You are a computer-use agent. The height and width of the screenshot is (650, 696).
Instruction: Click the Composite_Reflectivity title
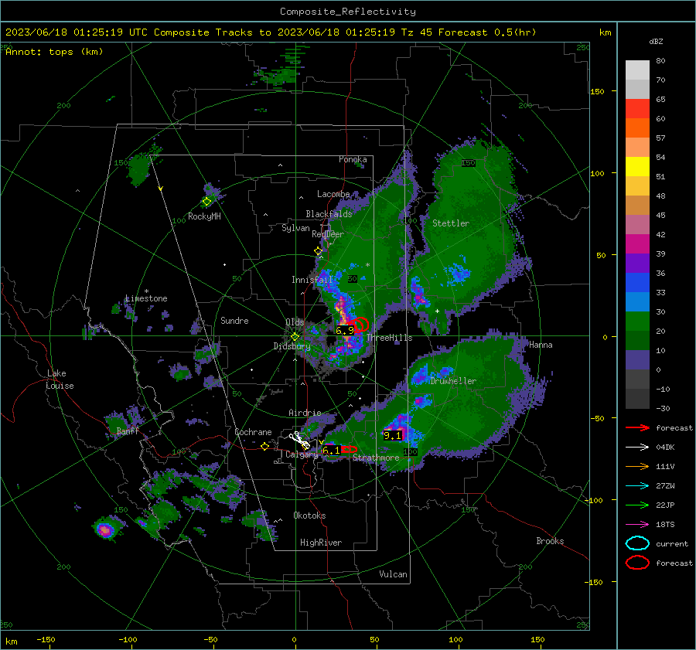[x=348, y=12]
